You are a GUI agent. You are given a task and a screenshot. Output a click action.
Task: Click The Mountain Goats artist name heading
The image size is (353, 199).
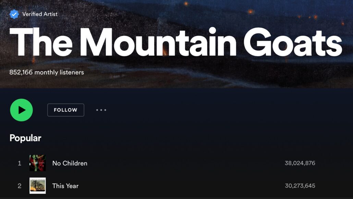tap(175, 42)
